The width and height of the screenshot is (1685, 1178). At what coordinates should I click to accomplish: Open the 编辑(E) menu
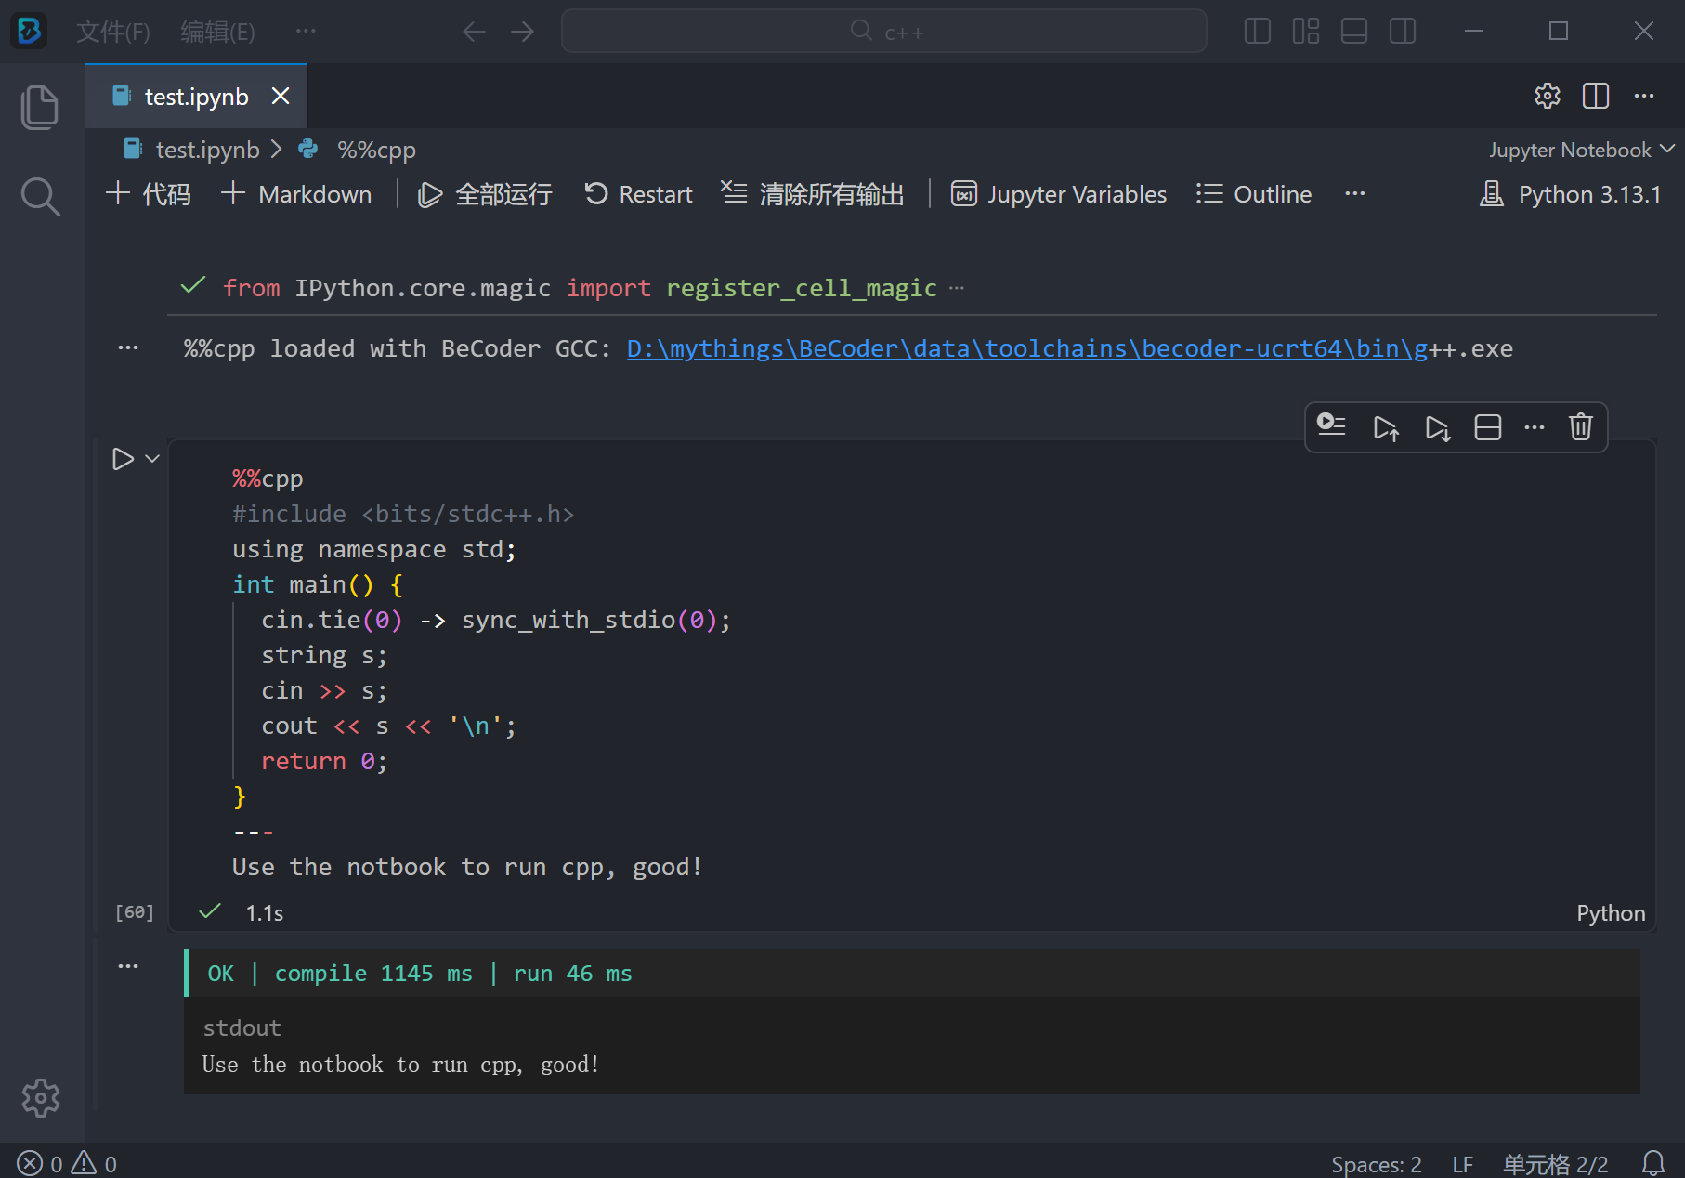tap(217, 32)
